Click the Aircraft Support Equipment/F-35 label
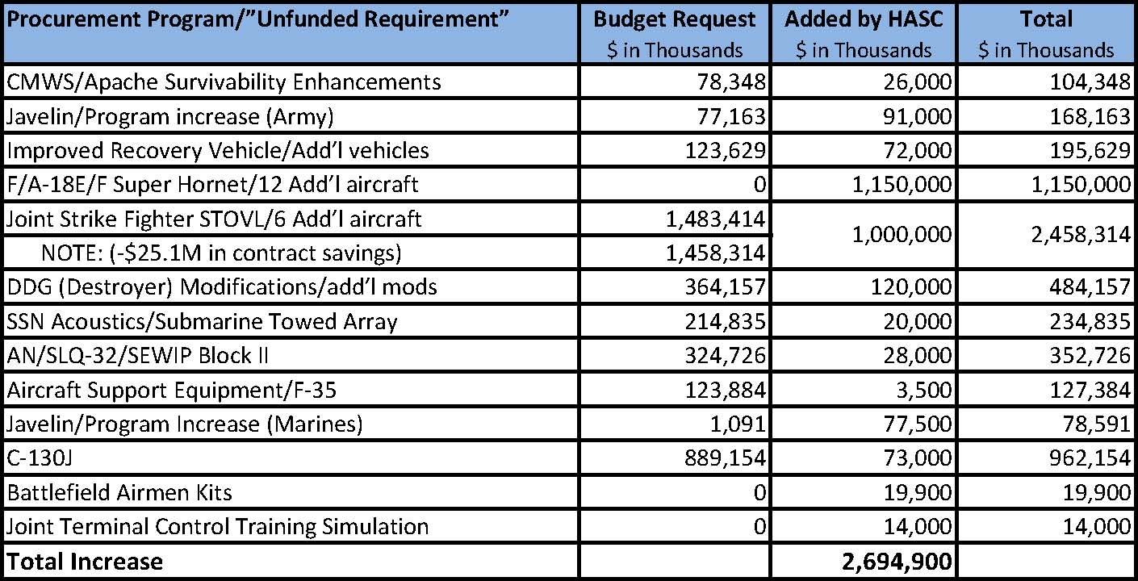This screenshot has height=581, width=1138. point(171,390)
